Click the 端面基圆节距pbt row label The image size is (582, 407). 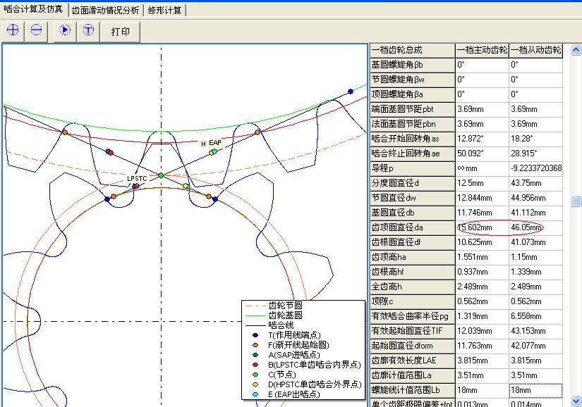tap(413, 109)
